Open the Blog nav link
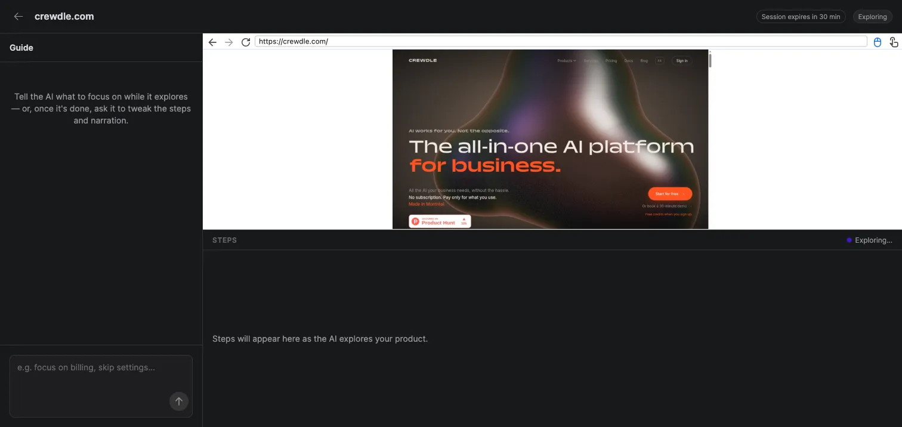The height and width of the screenshot is (427, 902). pyautogui.click(x=644, y=61)
